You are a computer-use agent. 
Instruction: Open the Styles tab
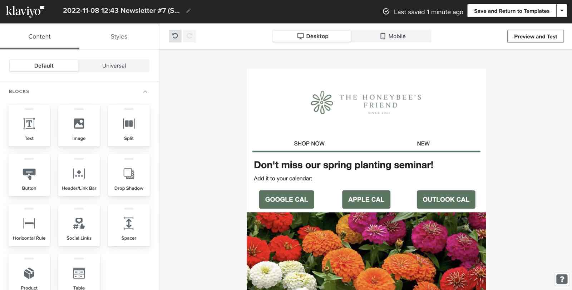(119, 36)
